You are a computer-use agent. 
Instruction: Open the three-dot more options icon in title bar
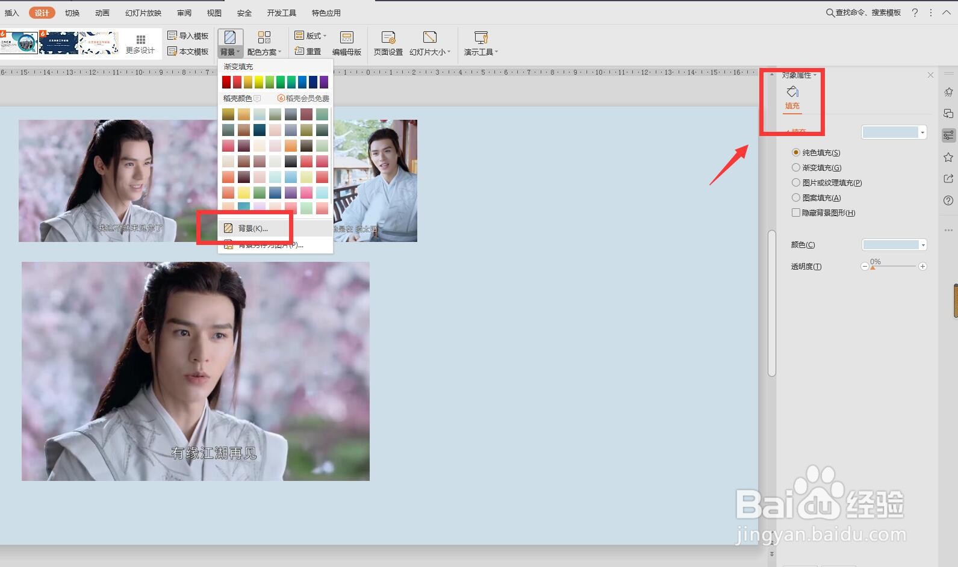coord(931,13)
